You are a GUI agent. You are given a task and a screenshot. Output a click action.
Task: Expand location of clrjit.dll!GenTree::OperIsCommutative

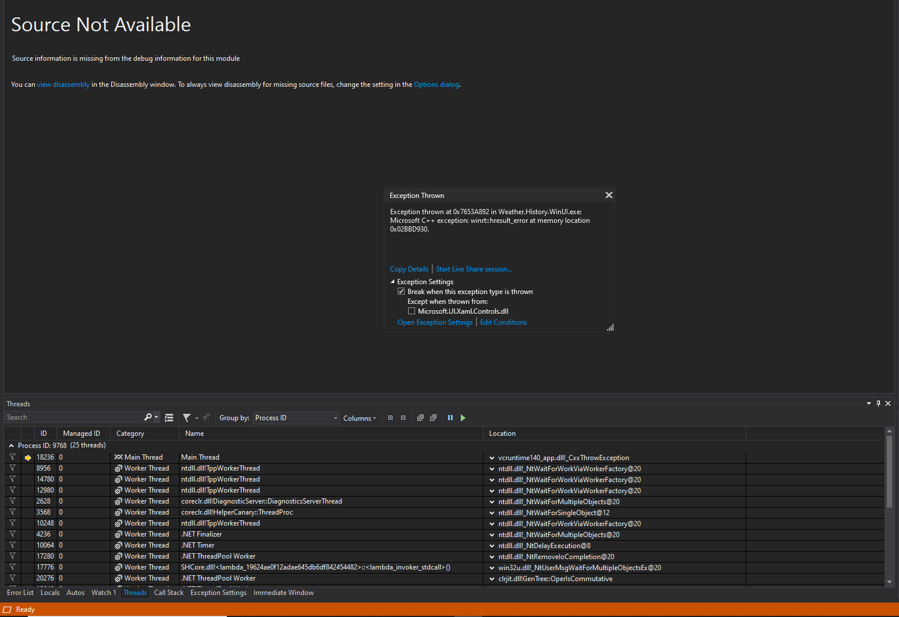pyautogui.click(x=492, y=579)
